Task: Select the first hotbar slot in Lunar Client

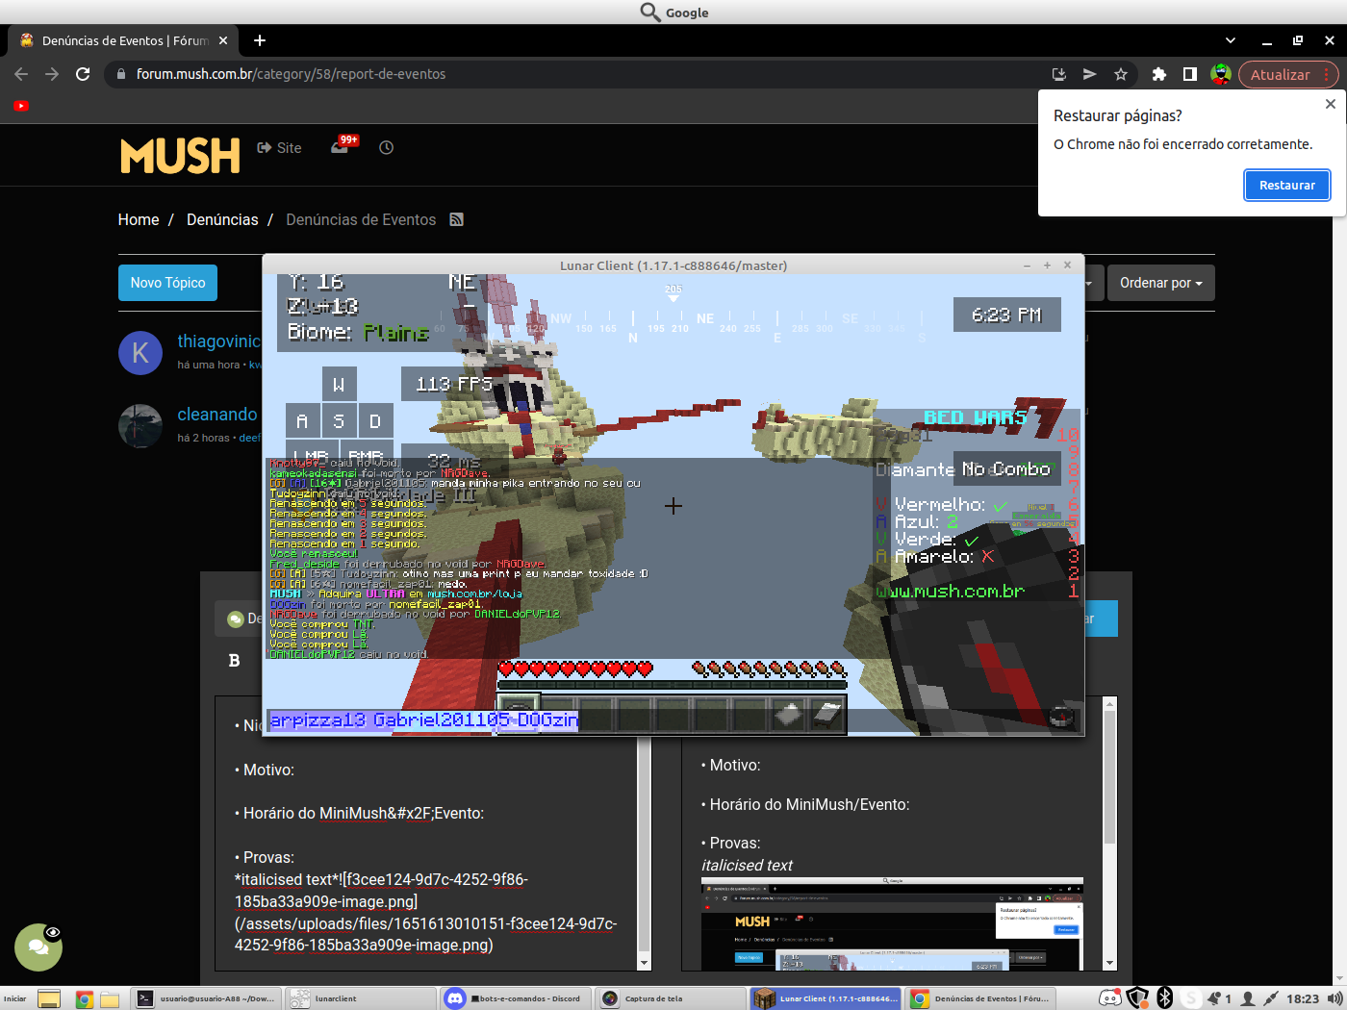Action: 519,715
